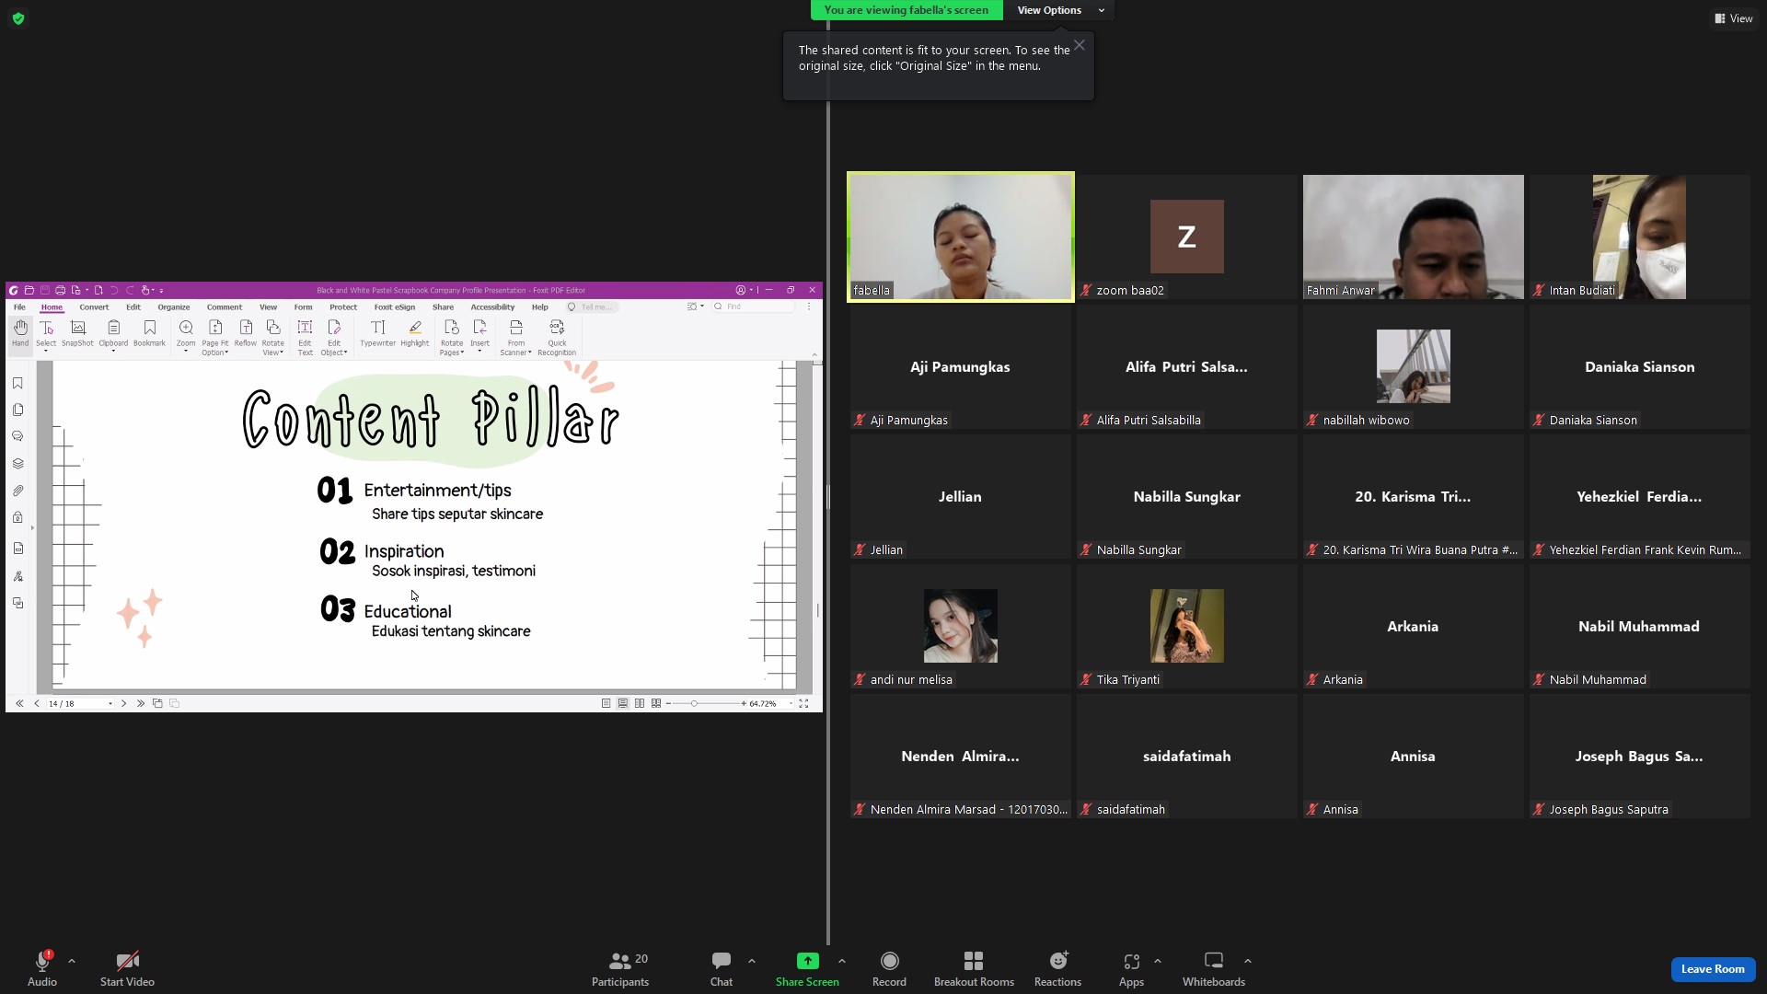Screen dimensions: 1767x994
Task: Click the Reflow tool
Action: click(246, 333)
